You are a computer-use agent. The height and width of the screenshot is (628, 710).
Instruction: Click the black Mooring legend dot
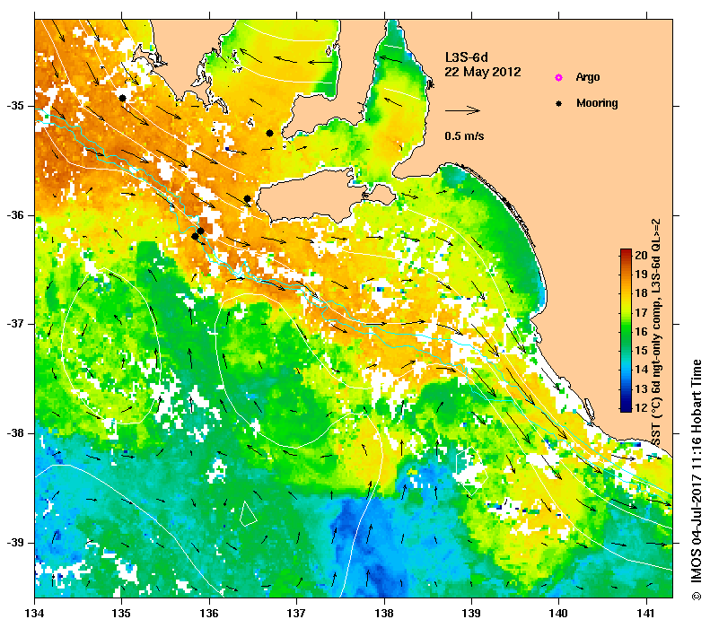pos(559,103)
